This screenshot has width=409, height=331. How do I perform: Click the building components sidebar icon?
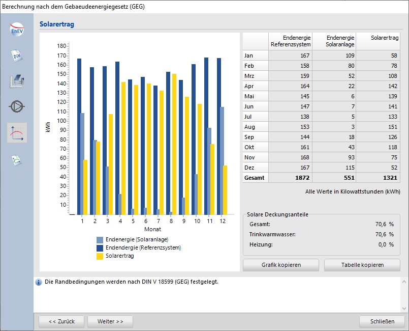click(x=16, y=80)
